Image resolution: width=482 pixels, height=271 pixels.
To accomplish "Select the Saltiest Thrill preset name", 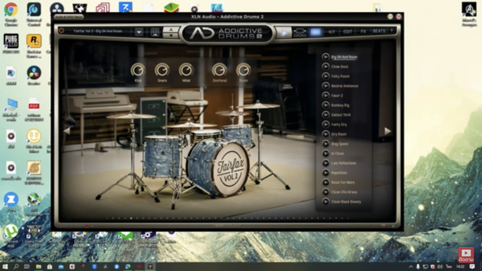I will (x=341, y=115).
